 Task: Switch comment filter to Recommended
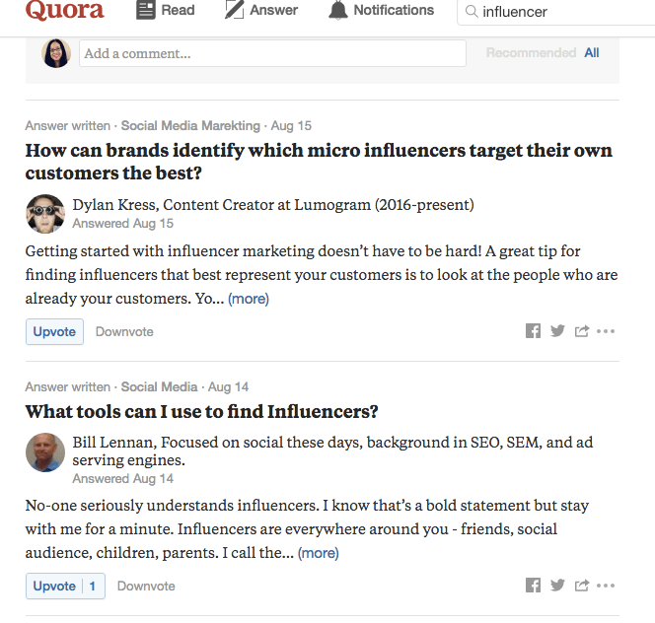[531, 52]
